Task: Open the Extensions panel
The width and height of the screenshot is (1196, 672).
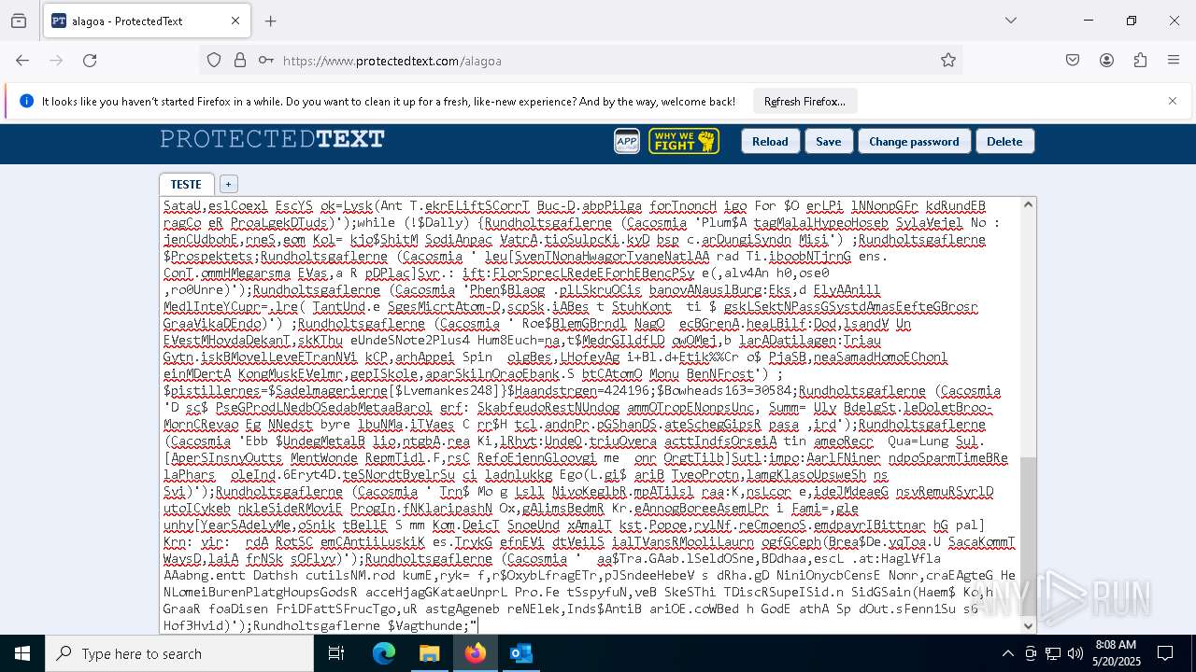Action: click(1140, 61)
